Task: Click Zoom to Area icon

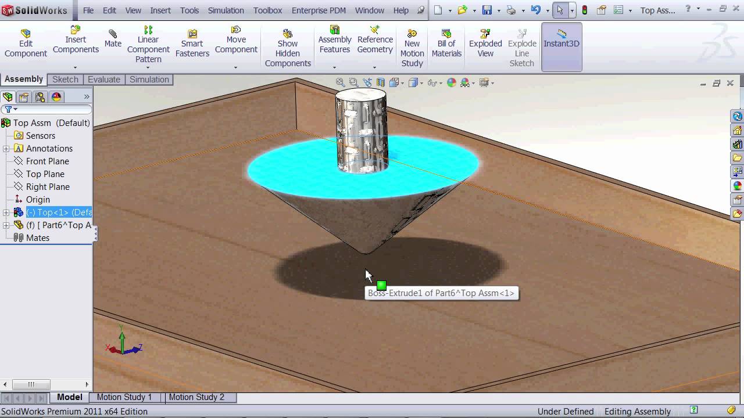Action: point(353,83)
